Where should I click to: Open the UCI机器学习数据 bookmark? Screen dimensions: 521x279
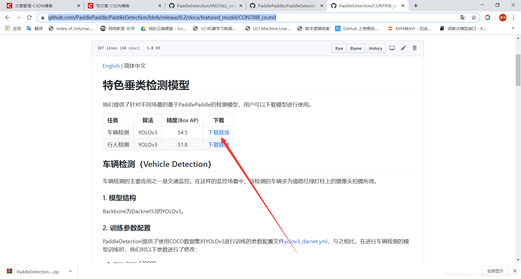tap(214, 28)
